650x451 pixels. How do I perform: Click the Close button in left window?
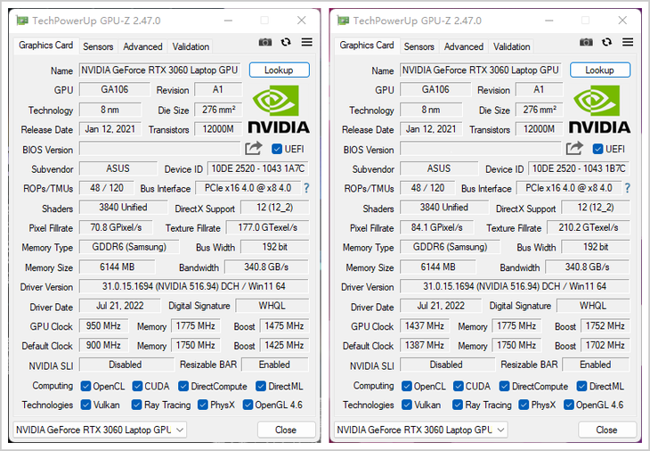pyautogui.click(x=286, y=430)
